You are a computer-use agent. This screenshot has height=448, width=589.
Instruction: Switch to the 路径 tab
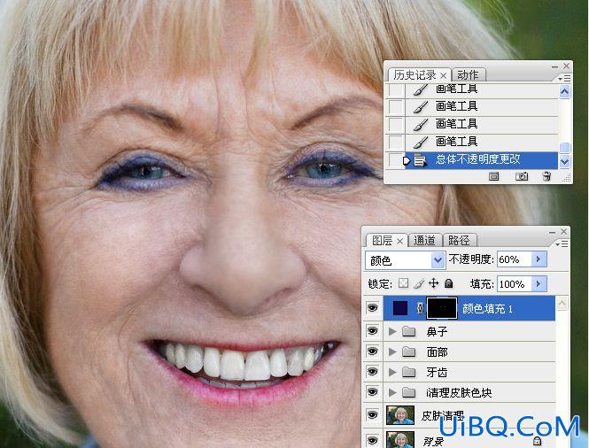[x=459, y=240]
